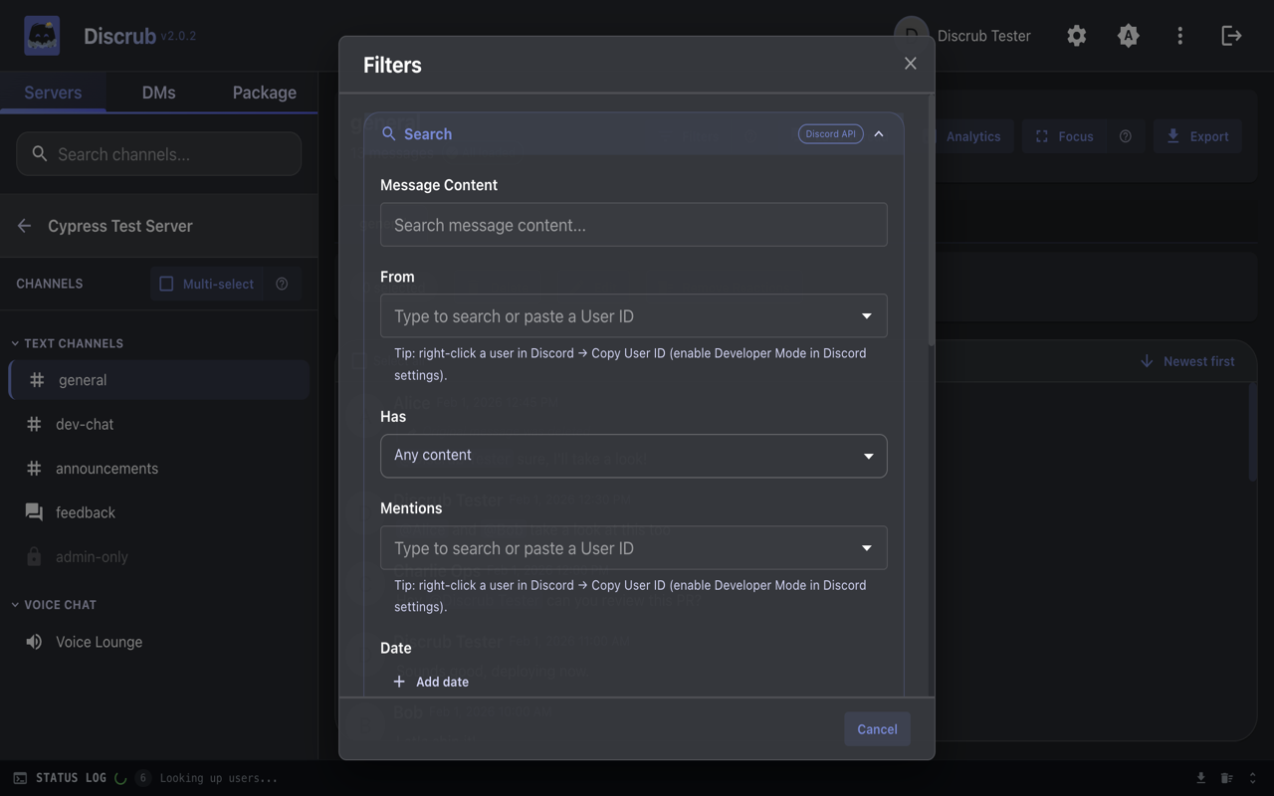Click the Search channels field

pos(158,154)
